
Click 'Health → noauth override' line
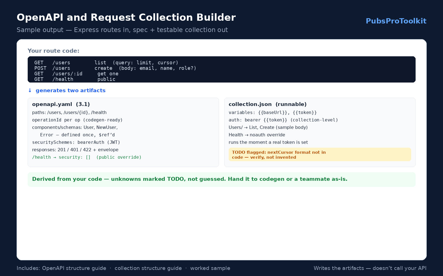257,135
